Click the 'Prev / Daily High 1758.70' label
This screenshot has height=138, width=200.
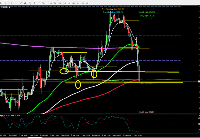tap(113, 12)
